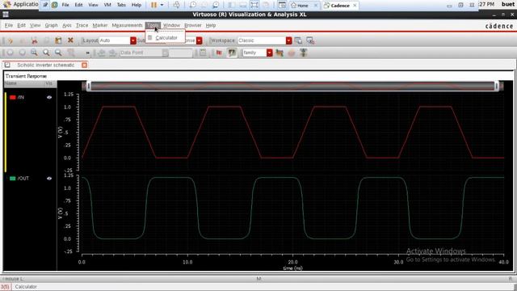The height and width of the screenshot is (291, 517).
Task: Click the Cadence logo at right
Action: pyautogui.click(x=499, y=26)
